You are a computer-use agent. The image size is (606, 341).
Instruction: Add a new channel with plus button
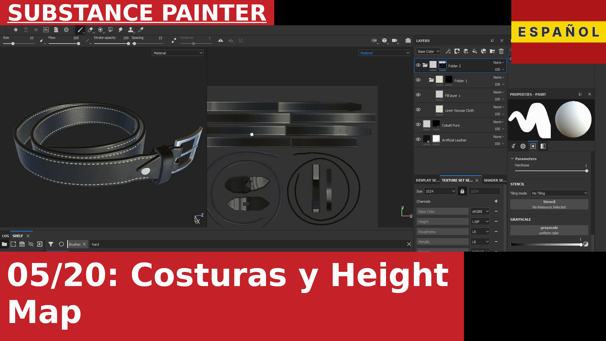click(x=496, y=201)
